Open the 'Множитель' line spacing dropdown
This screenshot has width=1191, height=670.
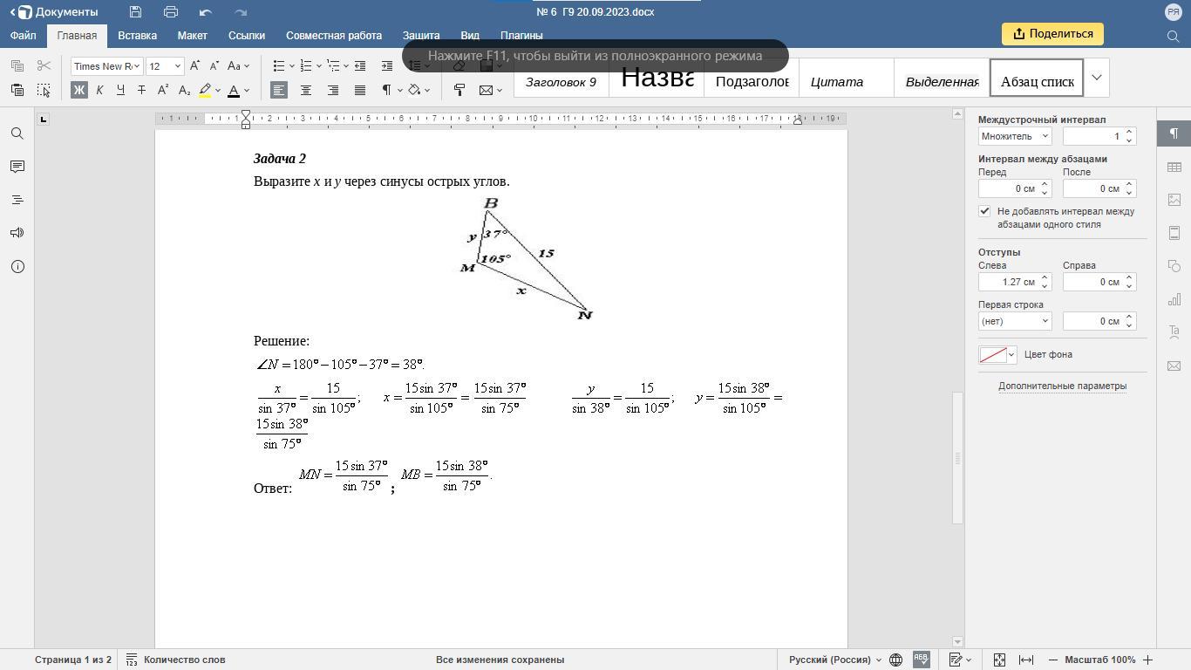point(1015,136)
